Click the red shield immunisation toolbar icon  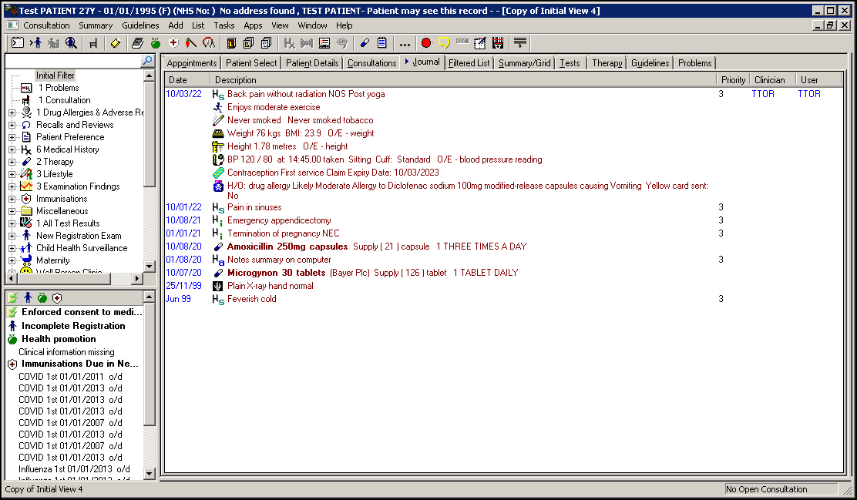click(173, 43)
